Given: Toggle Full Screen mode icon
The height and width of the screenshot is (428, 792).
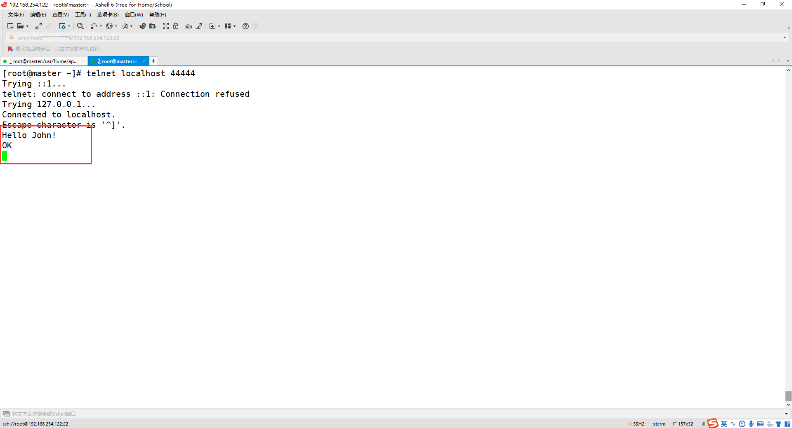Looking at the screenshot, I should coord(166,26).
